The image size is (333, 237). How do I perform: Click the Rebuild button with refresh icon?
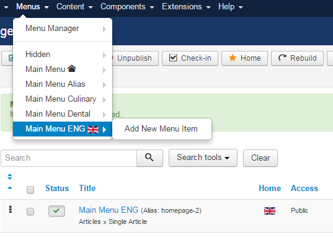pos(297,58)
